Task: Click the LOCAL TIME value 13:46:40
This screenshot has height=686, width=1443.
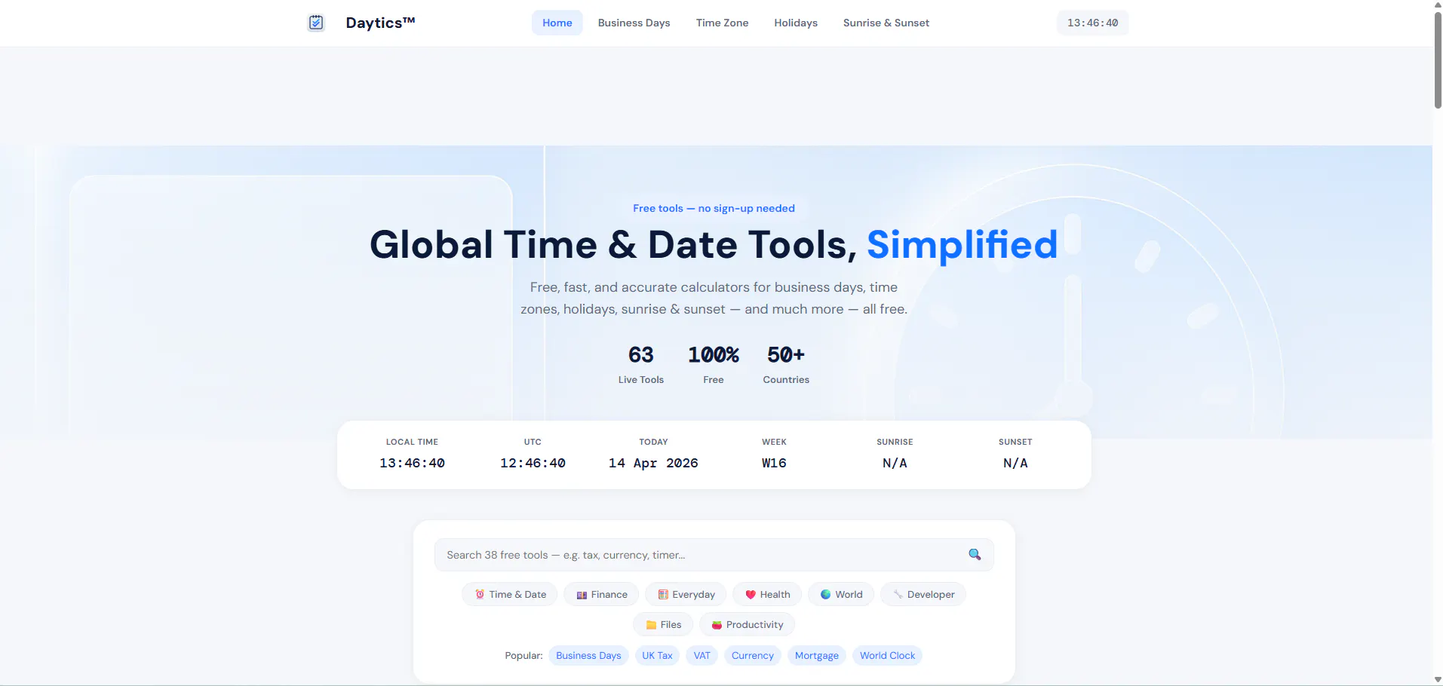Action: [x=412, y=463]
